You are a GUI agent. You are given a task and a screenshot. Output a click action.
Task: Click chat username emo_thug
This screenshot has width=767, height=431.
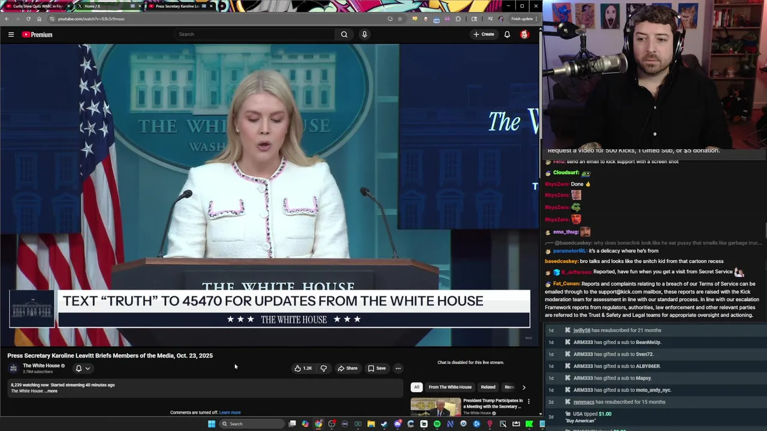pos(566,232)
